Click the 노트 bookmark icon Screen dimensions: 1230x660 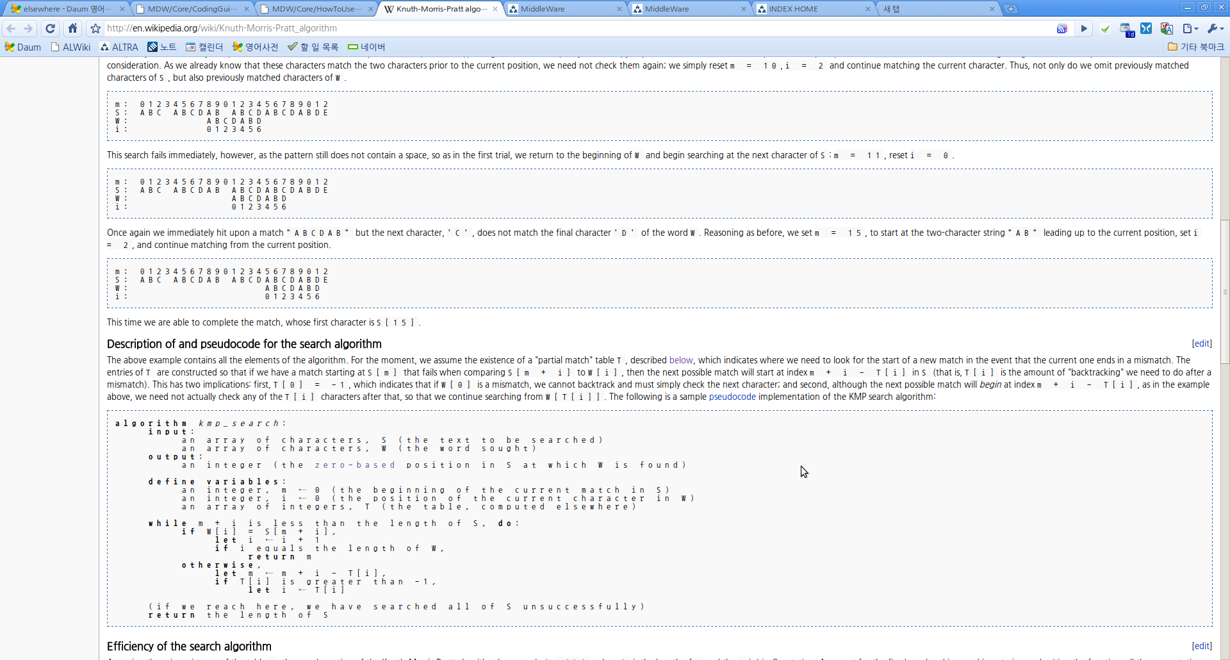(152, 47)
